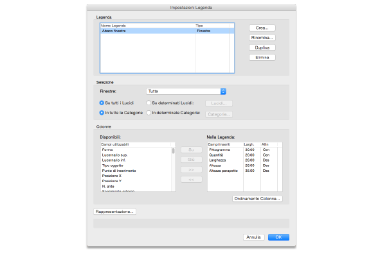Click the Duplica button

click(x=262, y=47)
